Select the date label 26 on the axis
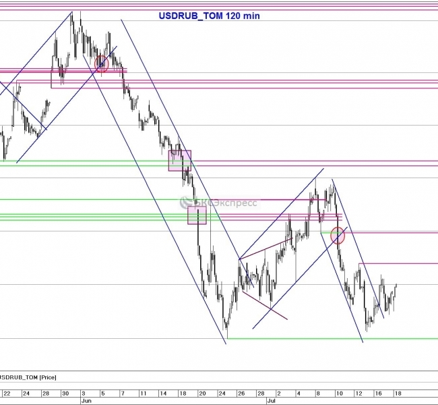The width and height of the screenshot is (438, 405). [x=241, y=394]
